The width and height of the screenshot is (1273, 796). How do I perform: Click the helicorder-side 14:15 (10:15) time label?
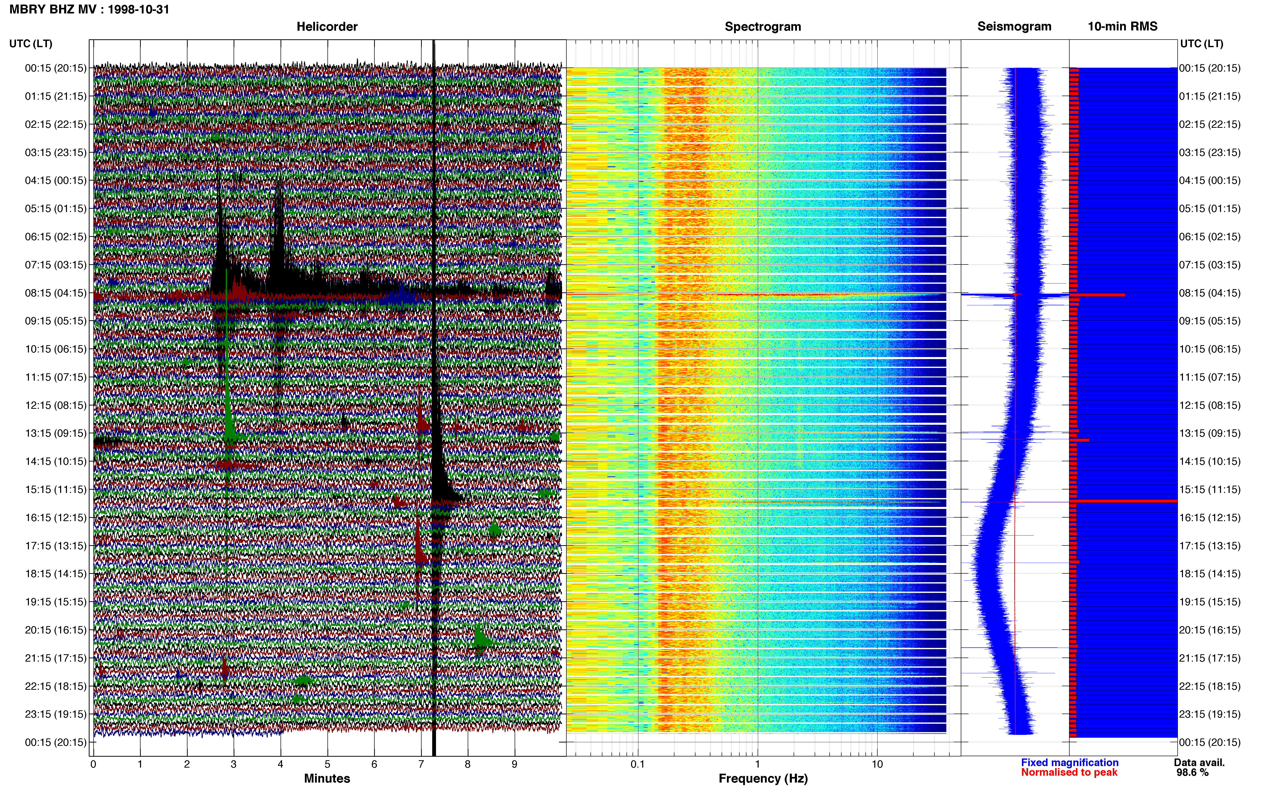click(x=56, y=461)
